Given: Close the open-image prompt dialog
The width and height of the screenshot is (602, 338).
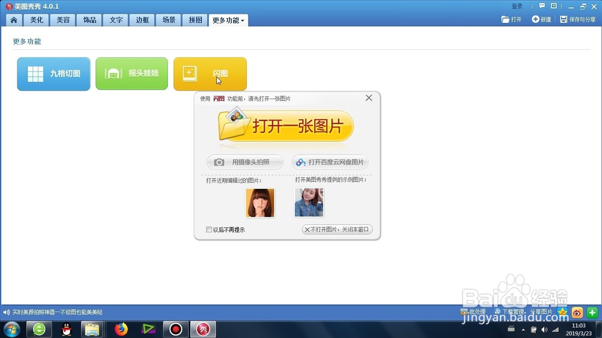Looking at the screenshot, I should tap(368, 98).
